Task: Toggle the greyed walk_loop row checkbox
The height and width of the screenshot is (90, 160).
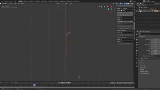Action: pyautogui.click(x=140, y=9)
